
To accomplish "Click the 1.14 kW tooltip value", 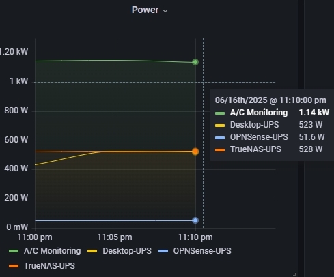I will pos(314,113).
